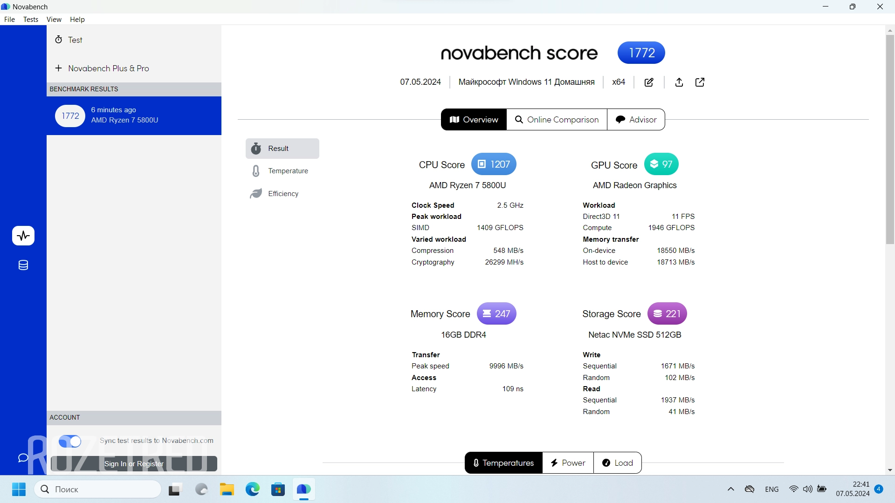The width and height of the screenshot is (895, 503).
Task: Open the View menu
Action: coord(54,20)
